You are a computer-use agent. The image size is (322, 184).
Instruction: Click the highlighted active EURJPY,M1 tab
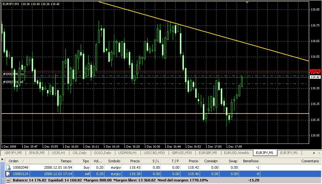click(x=265, y=153)
